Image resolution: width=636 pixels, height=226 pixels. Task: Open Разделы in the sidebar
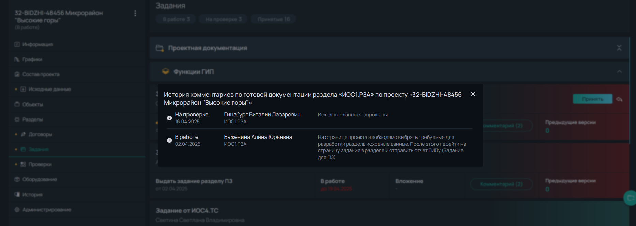point(33,119)
